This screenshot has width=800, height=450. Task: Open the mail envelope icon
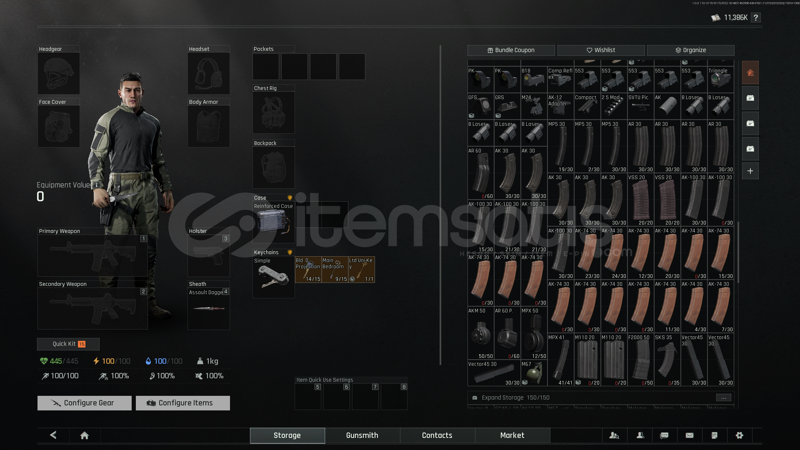click(690, 435)
